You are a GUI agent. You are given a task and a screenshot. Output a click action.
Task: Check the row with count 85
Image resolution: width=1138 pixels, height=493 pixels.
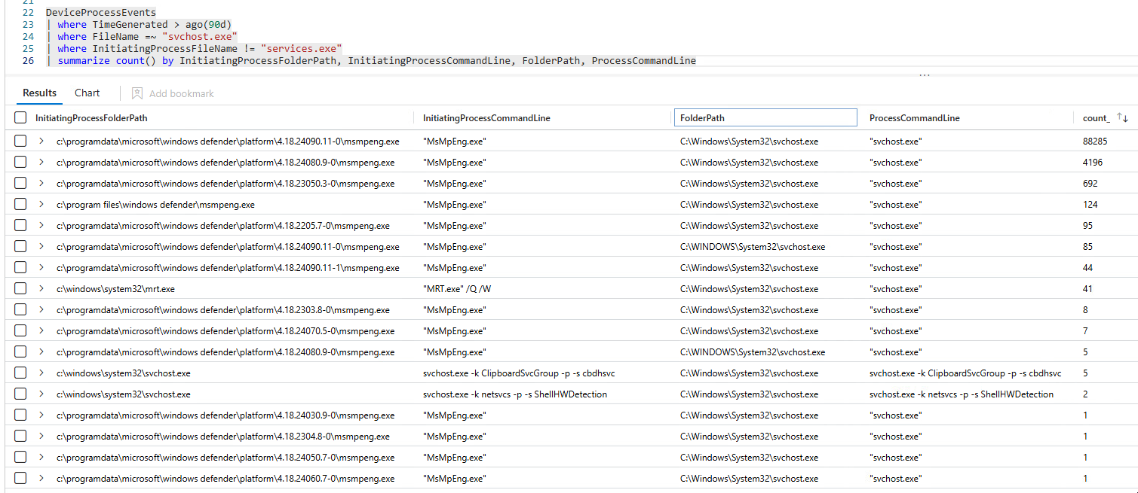[20, 246]
